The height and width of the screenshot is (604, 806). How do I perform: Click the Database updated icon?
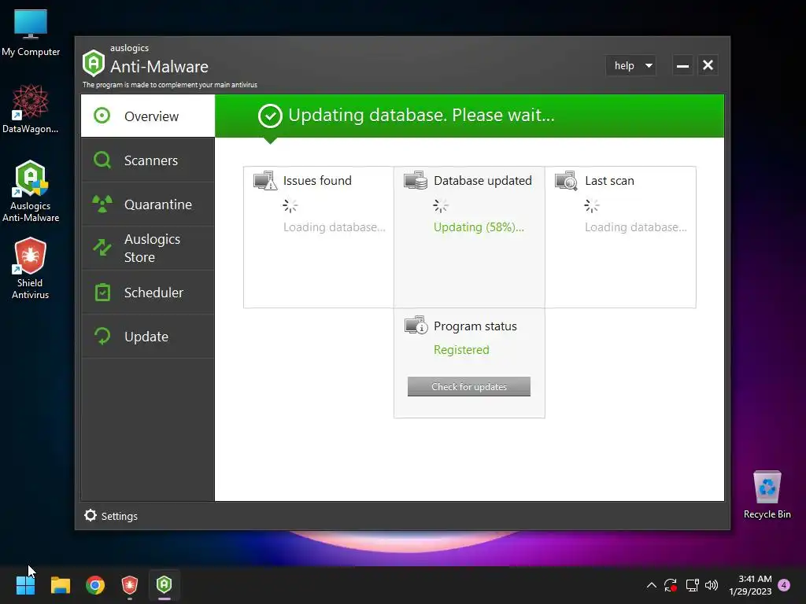click(x=416, y=181)
